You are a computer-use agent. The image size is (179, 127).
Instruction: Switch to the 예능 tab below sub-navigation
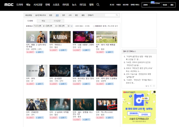[x=43, y=21]
